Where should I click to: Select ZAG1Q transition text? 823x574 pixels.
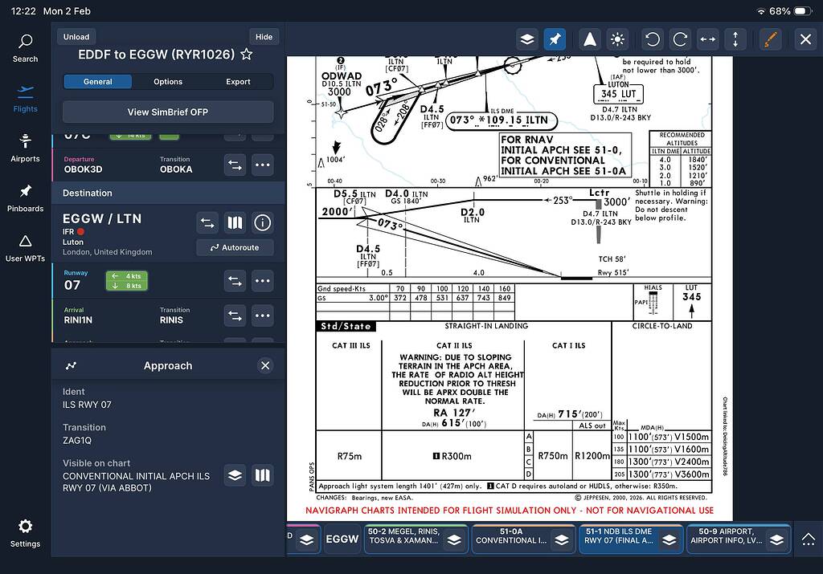point(77,440)
